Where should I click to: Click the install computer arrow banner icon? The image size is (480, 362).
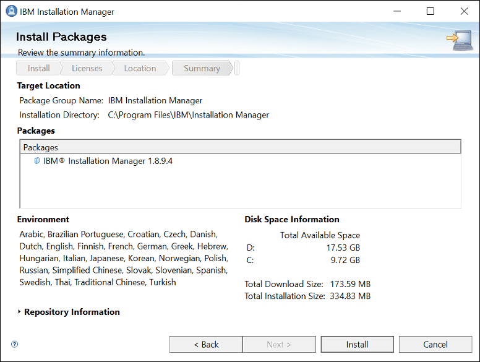point(460,40)
